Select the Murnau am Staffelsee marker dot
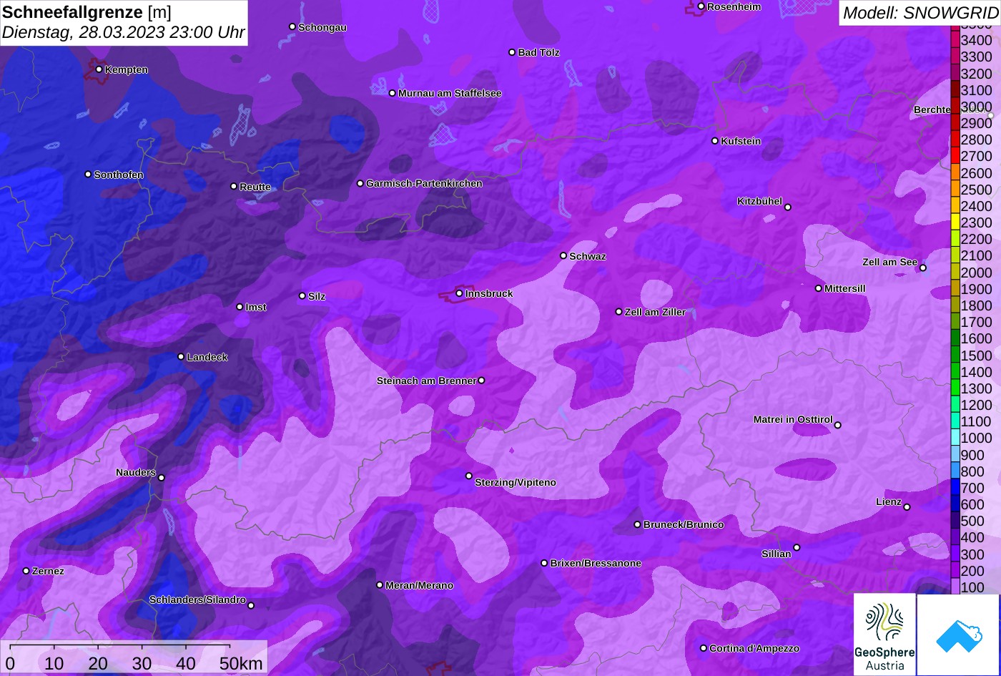 click(x=392, y=93)
